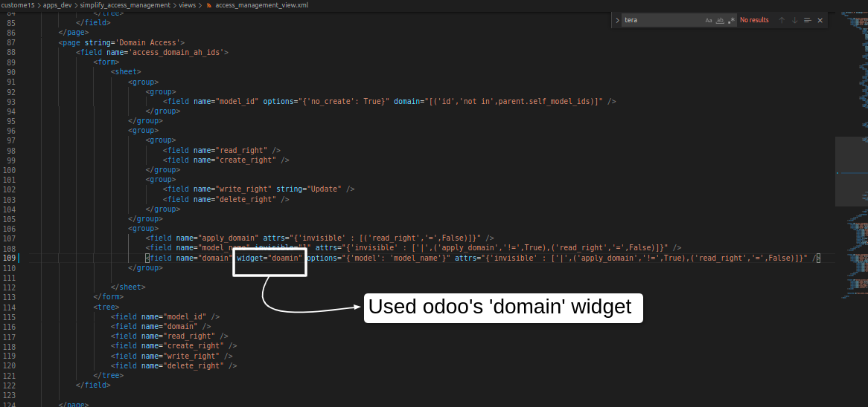Image resolution: width=868 pixels, height=407 pixels.
Task: Expand the replace toggle chevron in find widget
Action: [x=617, y=20]
